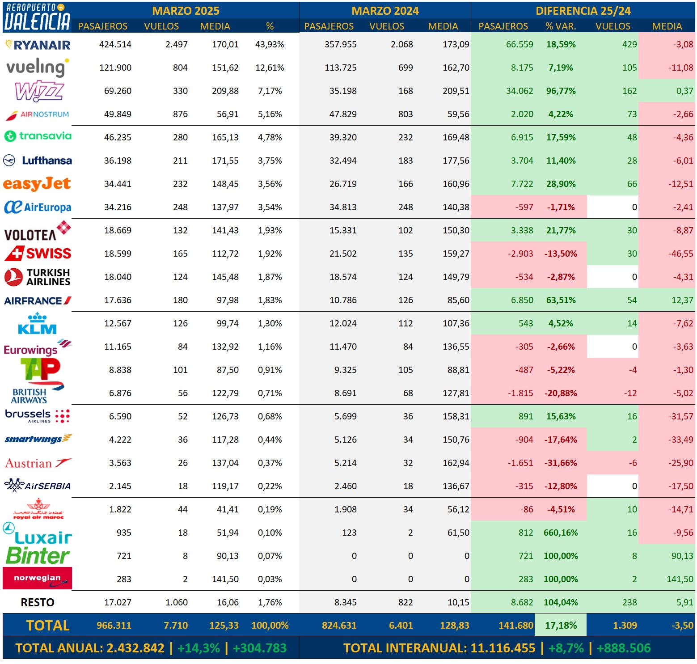Click the Luxair 660,16% variation cell
Image resolution: width=697 pixels, height=664 pixels.
tap(561, 533)
